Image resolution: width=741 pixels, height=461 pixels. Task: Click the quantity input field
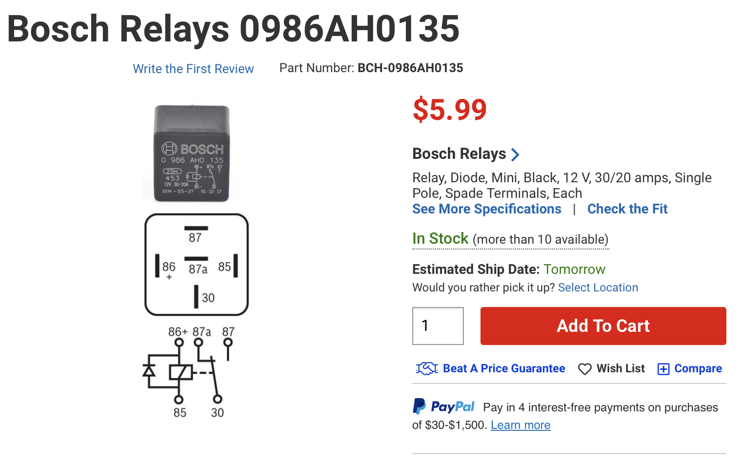438,326
